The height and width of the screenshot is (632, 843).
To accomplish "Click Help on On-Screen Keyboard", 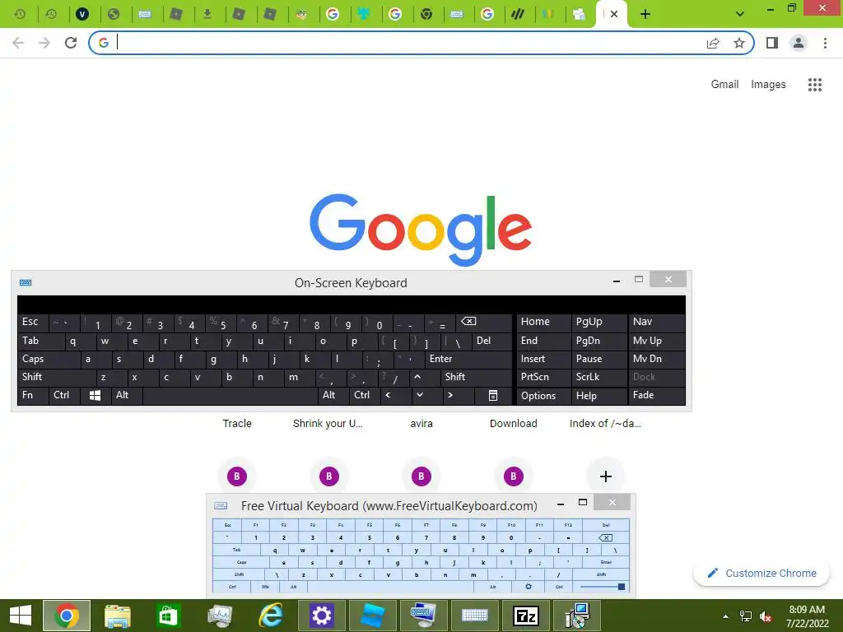I will coord(599,396).
